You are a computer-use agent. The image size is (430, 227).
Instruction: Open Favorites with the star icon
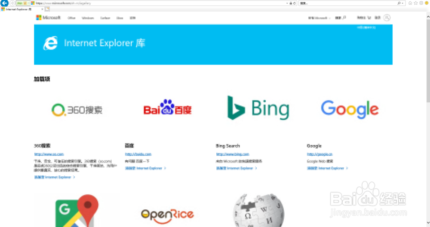(x=416, y=3)
